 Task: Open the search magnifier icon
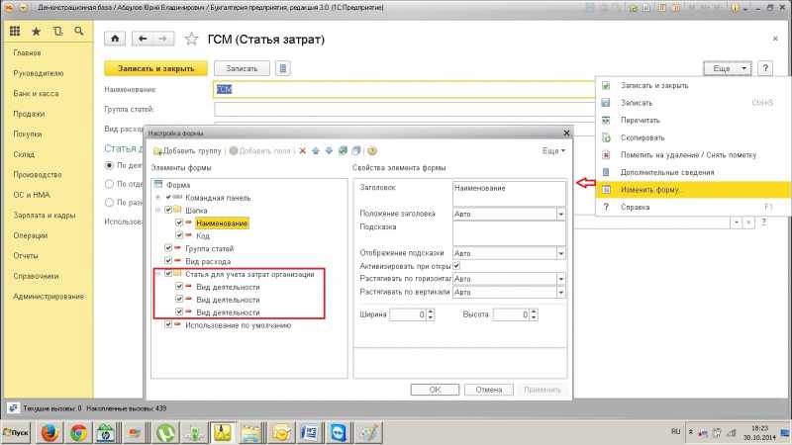click(x=79, y=32)
